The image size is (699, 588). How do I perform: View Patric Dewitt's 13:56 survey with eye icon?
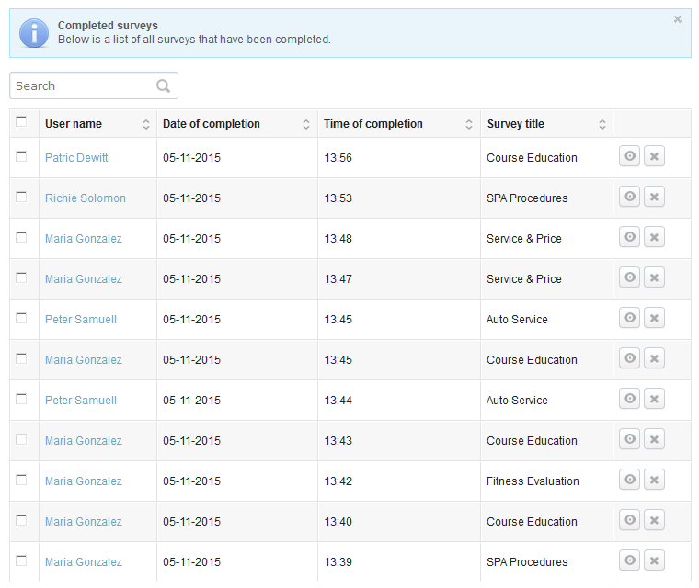(629, 156)
